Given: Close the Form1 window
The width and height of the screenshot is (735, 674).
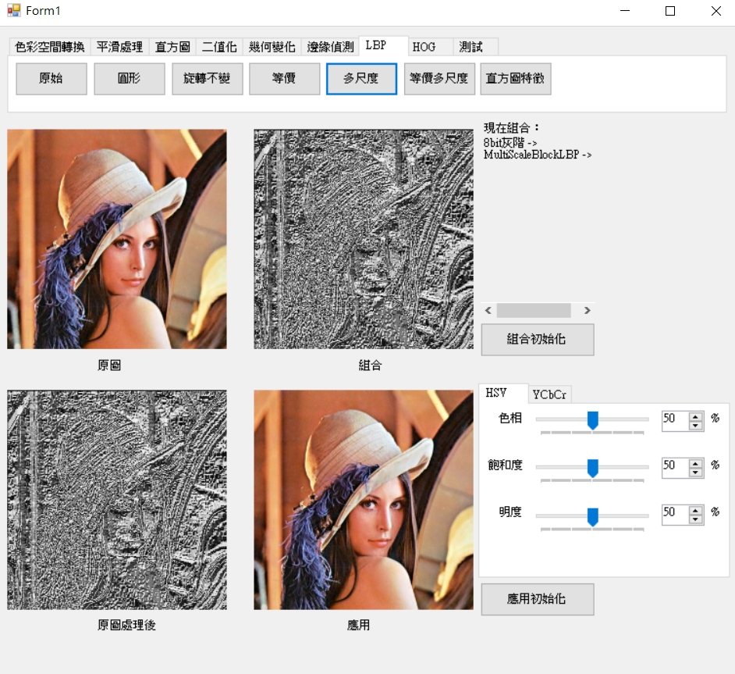Looking at the screenshot, I should pyautogui.click(x=715, y=11).
